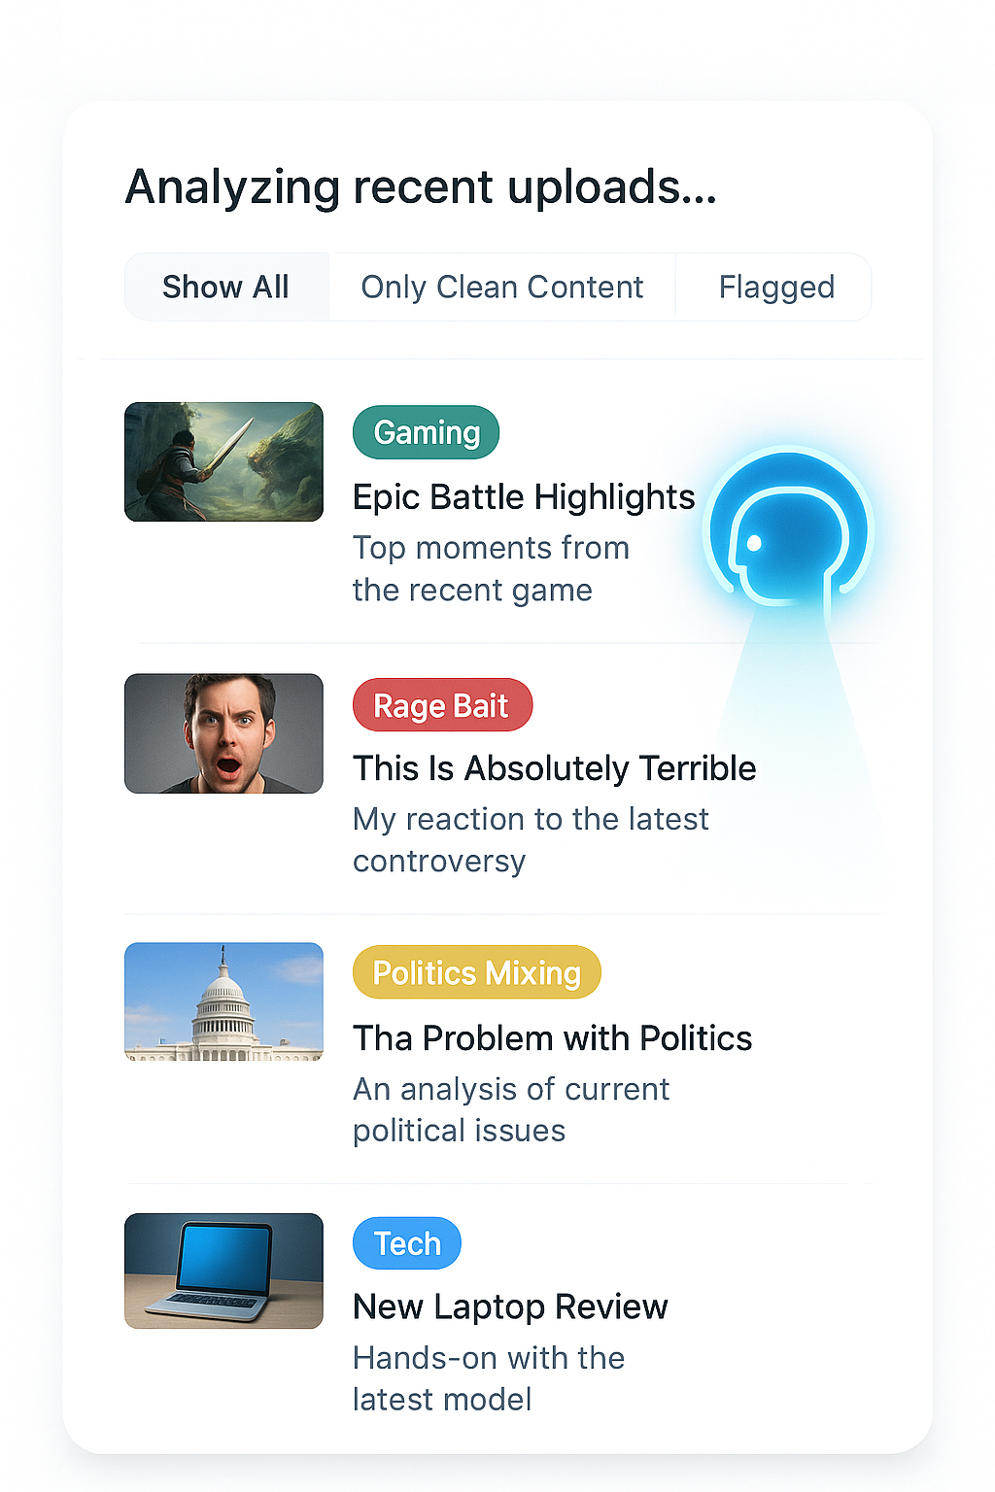Click description 'Top moments from the recent game'
The width and height of the screenshot is (995, 1492).
[x=491, y=569]
